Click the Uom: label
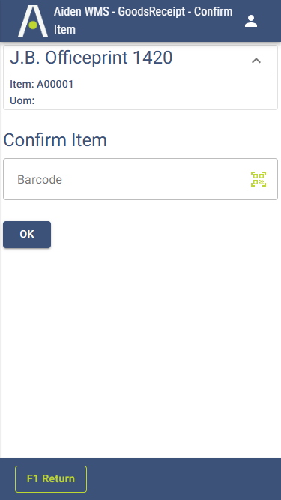This screenshot has height=500, width=281. click(x=22, y=101)
